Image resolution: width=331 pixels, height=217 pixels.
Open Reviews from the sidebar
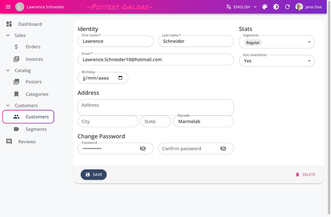[27, 142]
